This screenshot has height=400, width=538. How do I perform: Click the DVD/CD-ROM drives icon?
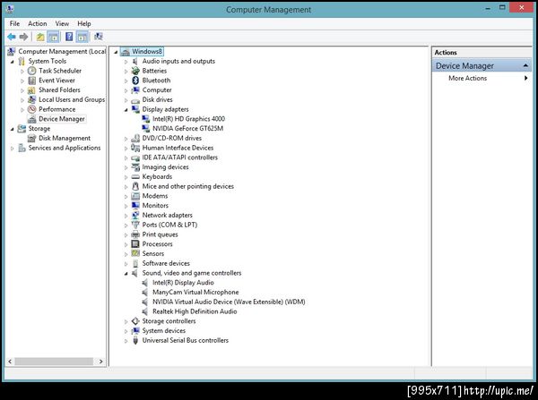[135, 138]
